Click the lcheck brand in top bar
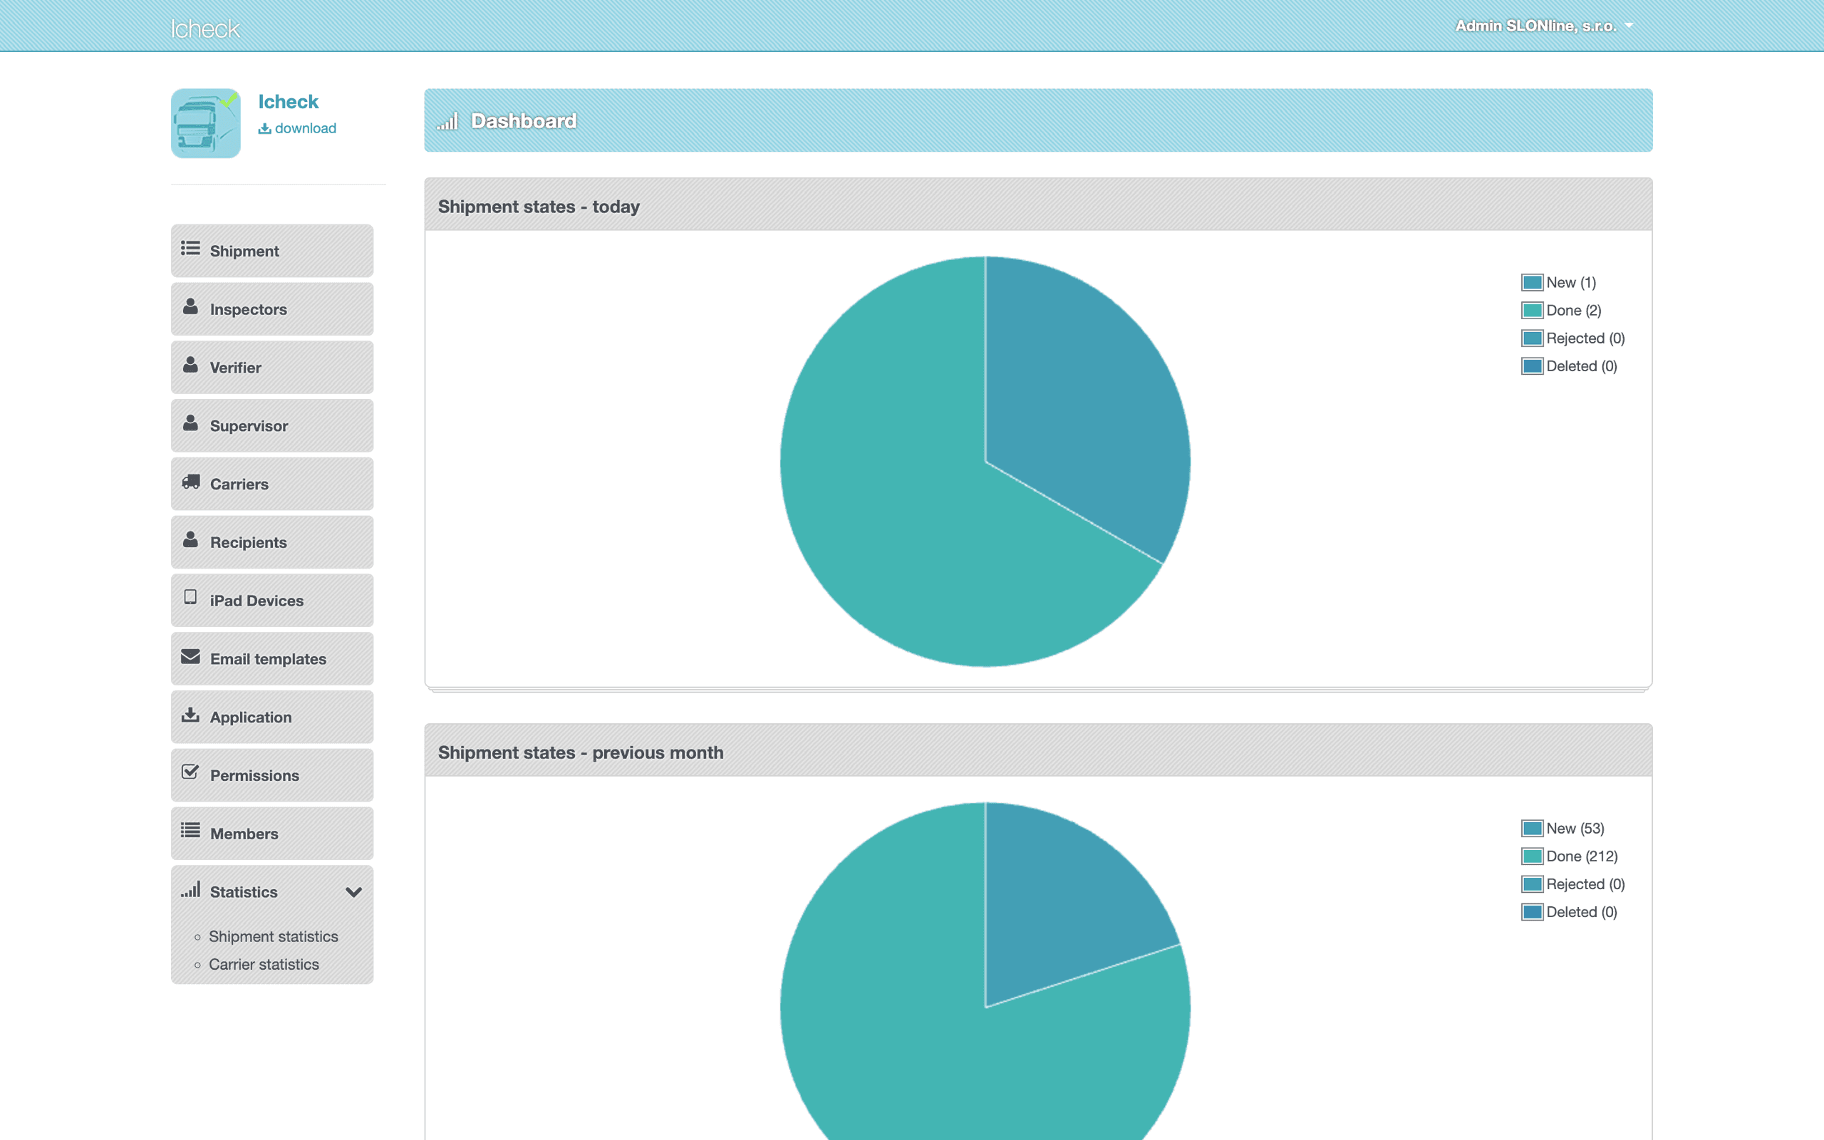 [205, 28]
